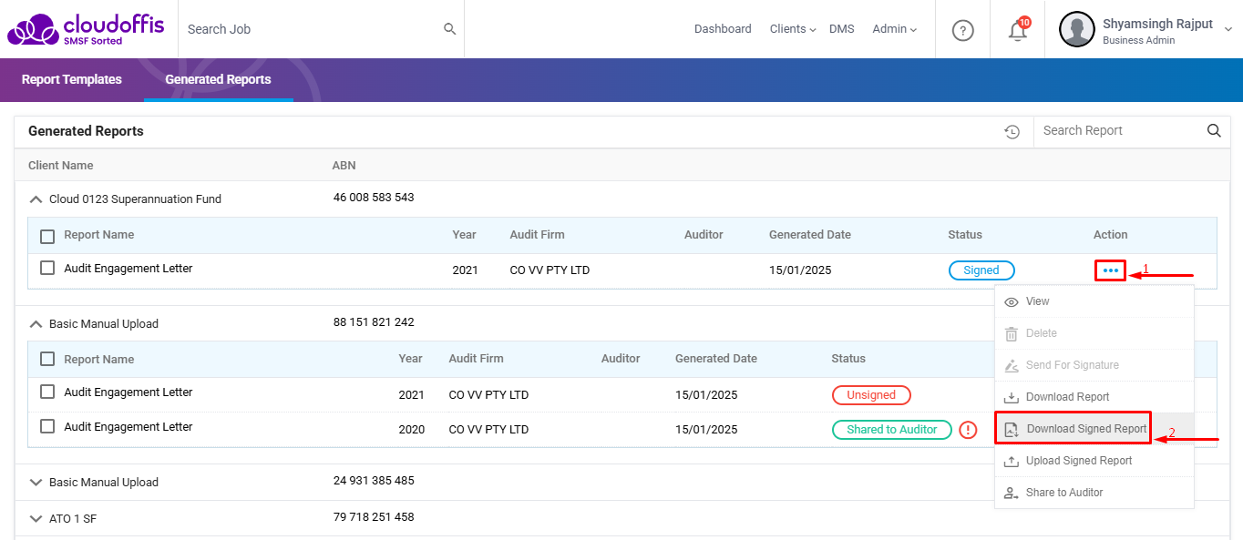Tick the Unsigned 2021 Audit Engagement Letter checkbox
This screenshot has height=540, width=1243.
coord(47,392)
